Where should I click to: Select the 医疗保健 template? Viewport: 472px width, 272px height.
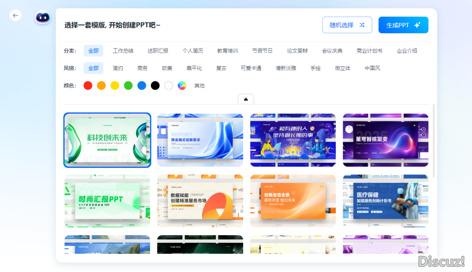point(385,201)
